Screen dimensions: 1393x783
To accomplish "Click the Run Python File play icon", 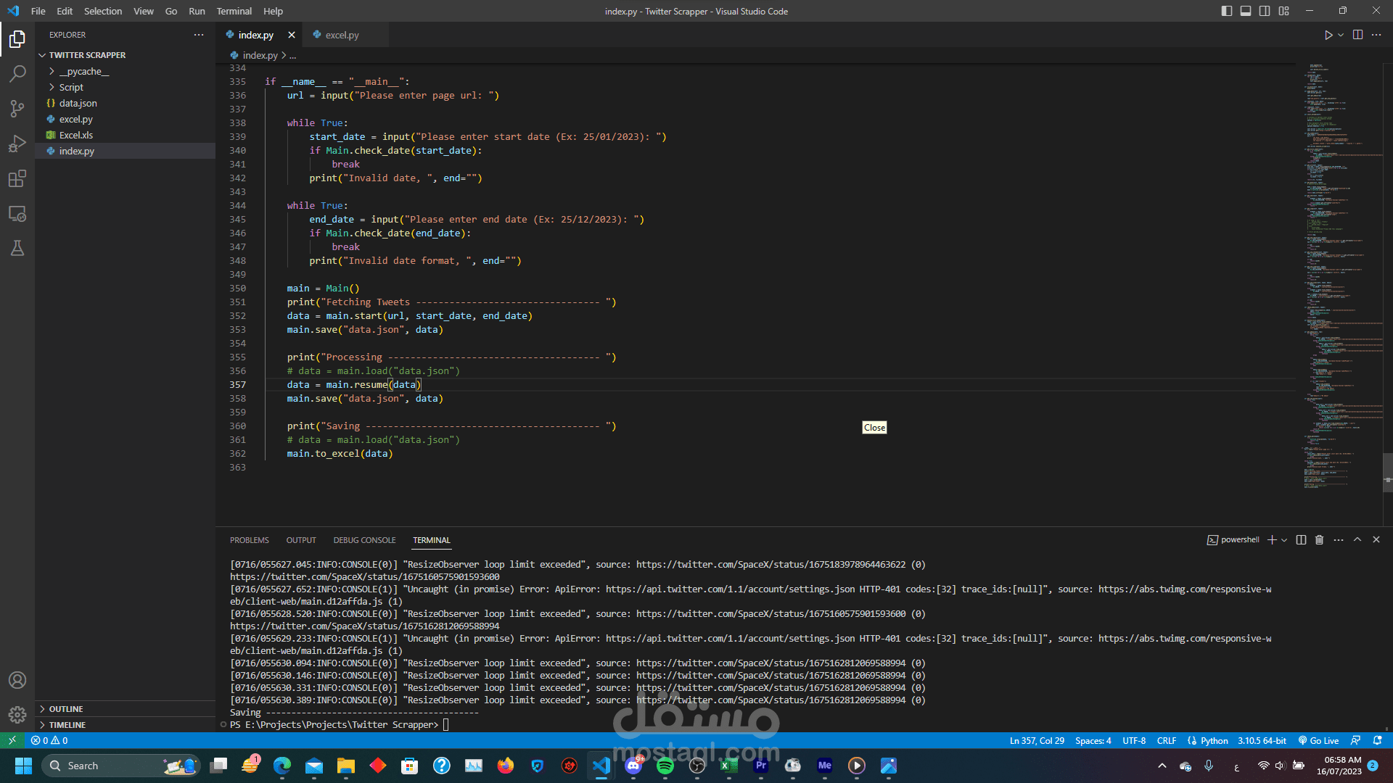I will (x=1328, y=35).
